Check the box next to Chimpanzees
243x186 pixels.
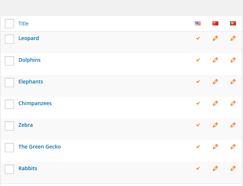[x=10, y=104]
